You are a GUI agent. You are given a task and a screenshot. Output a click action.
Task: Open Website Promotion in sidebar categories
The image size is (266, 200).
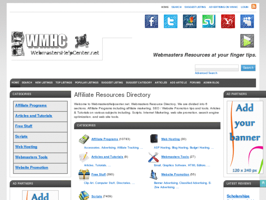tap(31, 167)
